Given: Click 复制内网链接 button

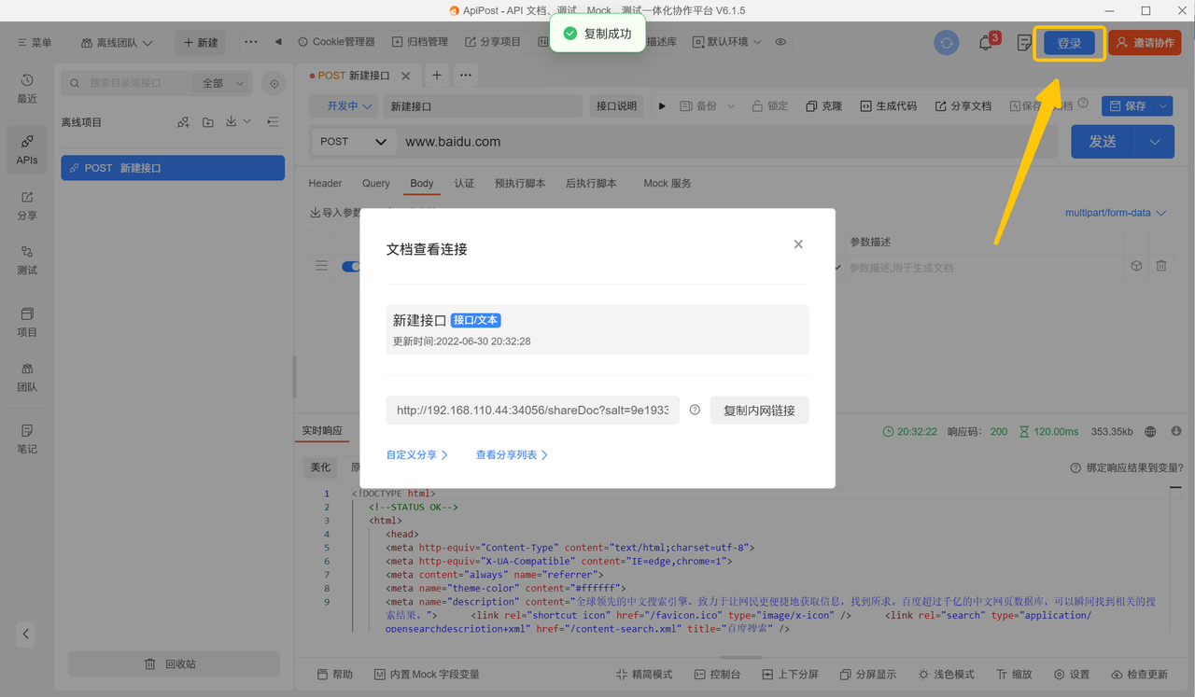Looking at the screenshot, I should click(759, 411).
